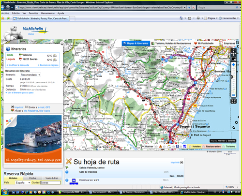This screenshot has width=242, height=196.
Task: Select the weather radio button
Action: click(164, 147)
